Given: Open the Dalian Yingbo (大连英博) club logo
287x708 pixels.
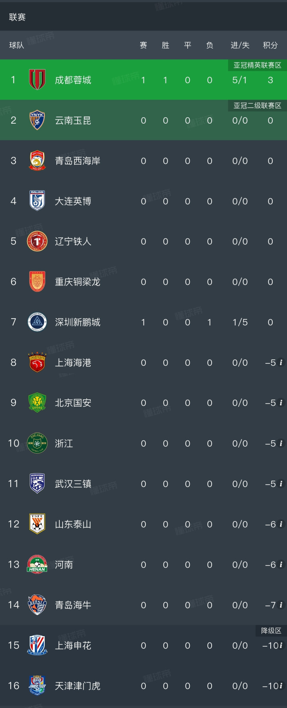Looking at the screenshot, I should tap(37, 201).
